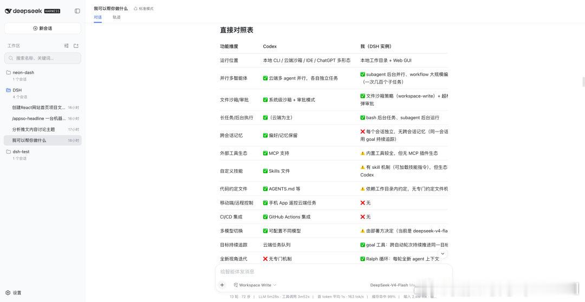Click the 代码约定文件 row label

(233, 189)
